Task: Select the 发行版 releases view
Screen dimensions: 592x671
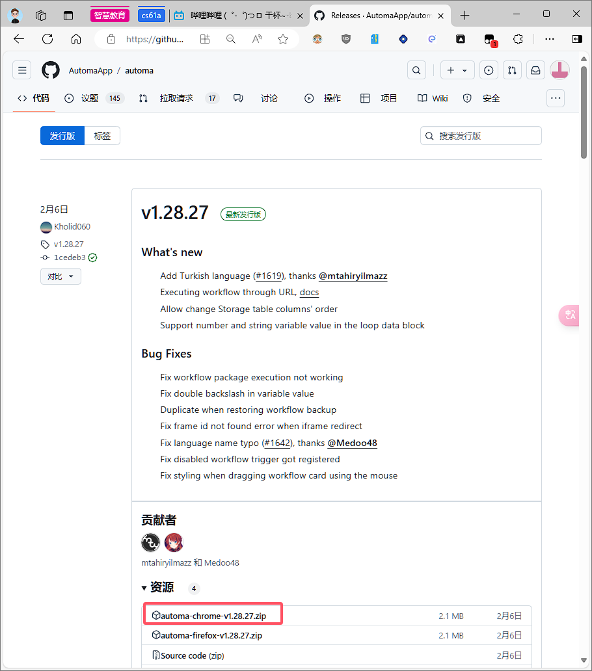Action: coord(62,136)
